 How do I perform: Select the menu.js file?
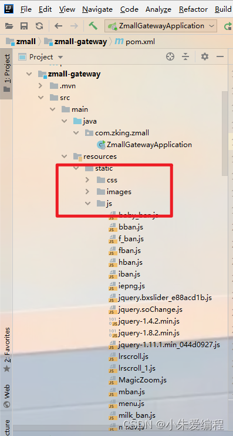click(127, 404)
